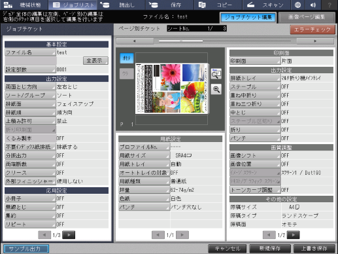Open the 排紙順 setting

point(30,113)
